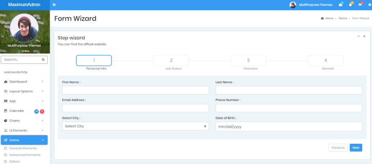Focus the Last Name field
The image size is (372, 164).
pyautogui.click(x=289, y=90)
